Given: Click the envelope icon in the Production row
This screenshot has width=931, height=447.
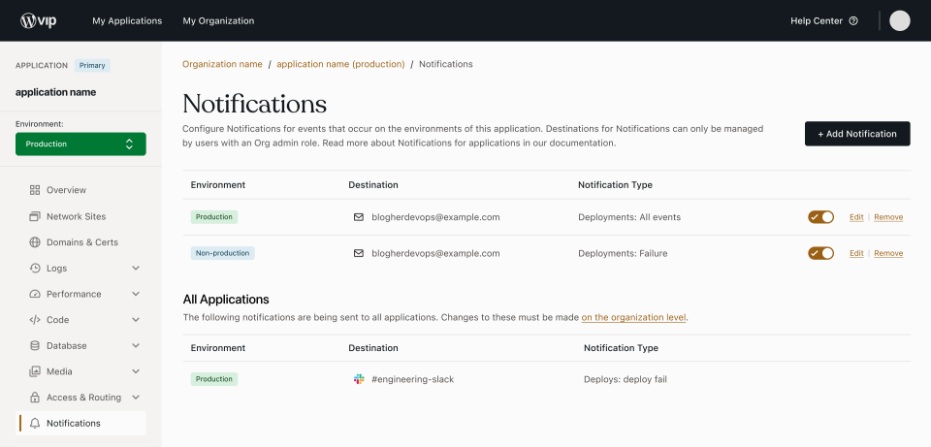Looking at the screenshot, I should coord(359,217).
